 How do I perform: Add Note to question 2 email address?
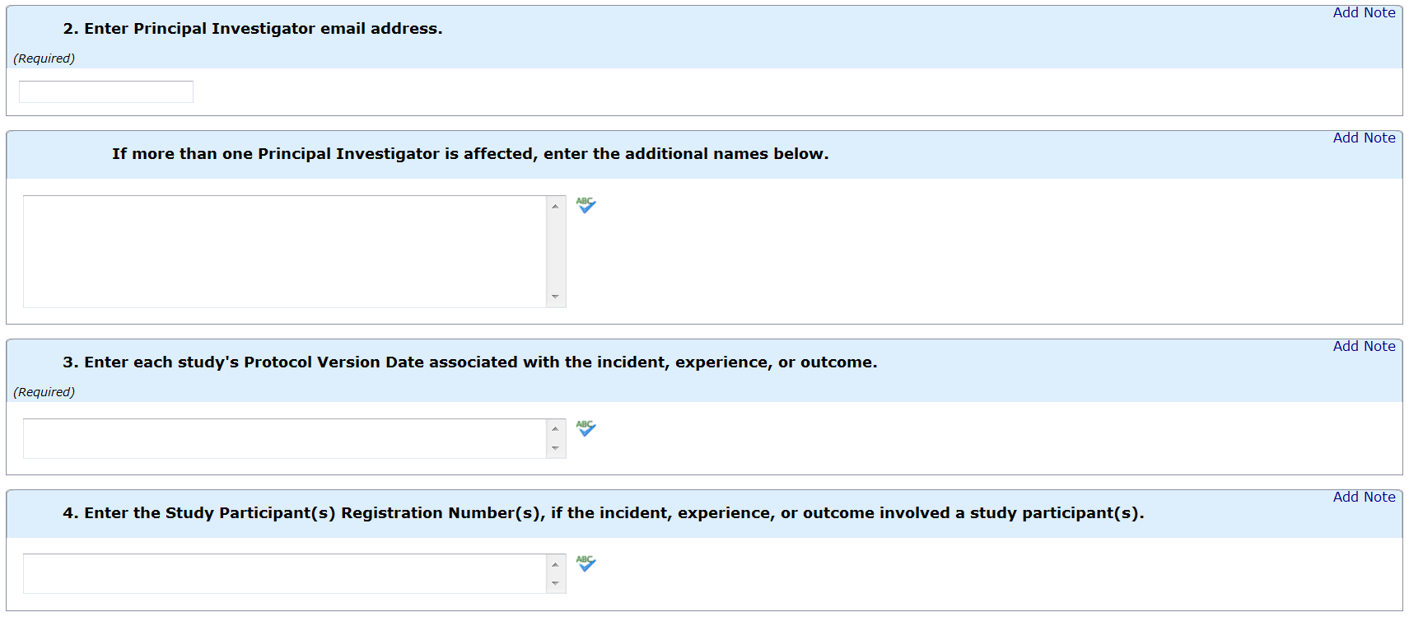pyautogui.click(x=1364, y=13)
